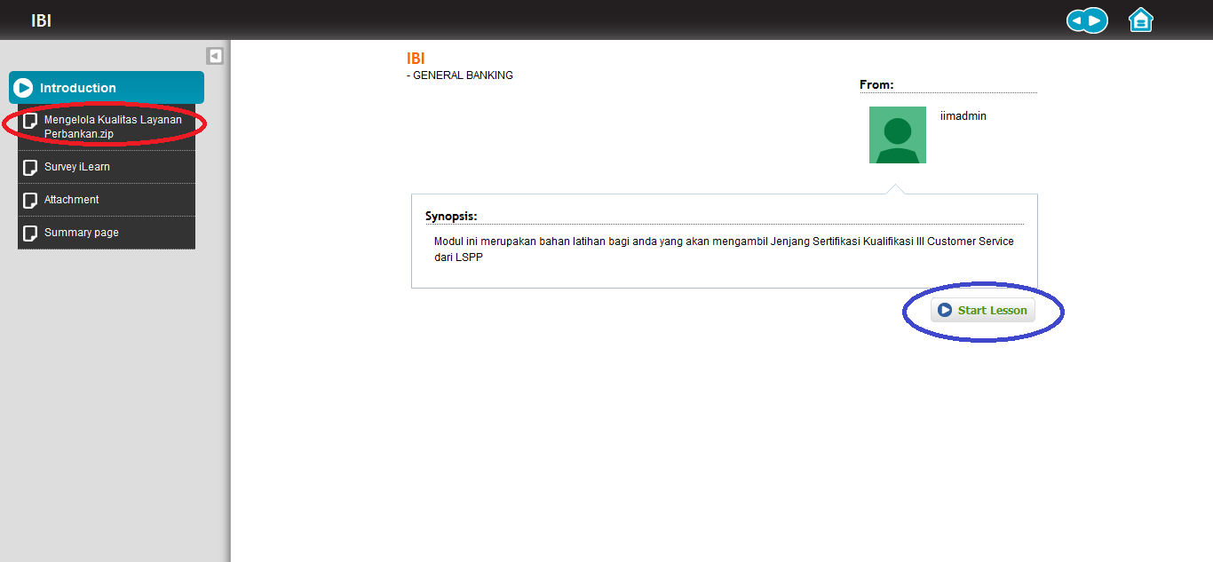Click the From: label
Viewport: 1213px width, 562px height.
(876, 85)
